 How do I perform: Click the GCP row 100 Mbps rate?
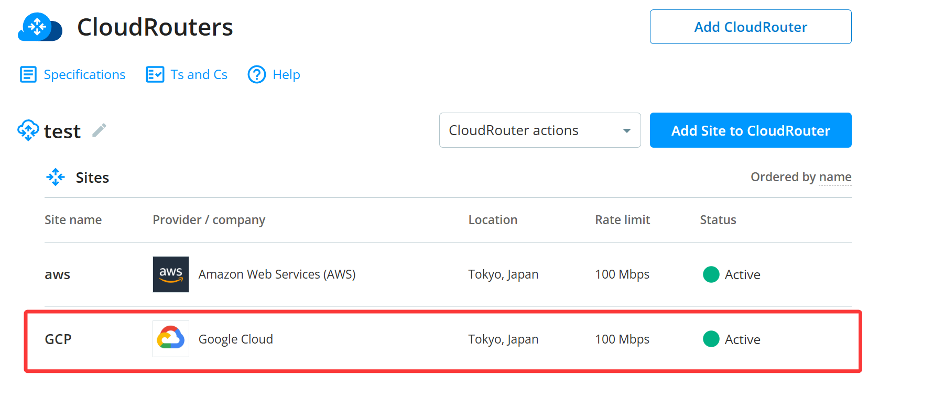[x=622, y=339]
